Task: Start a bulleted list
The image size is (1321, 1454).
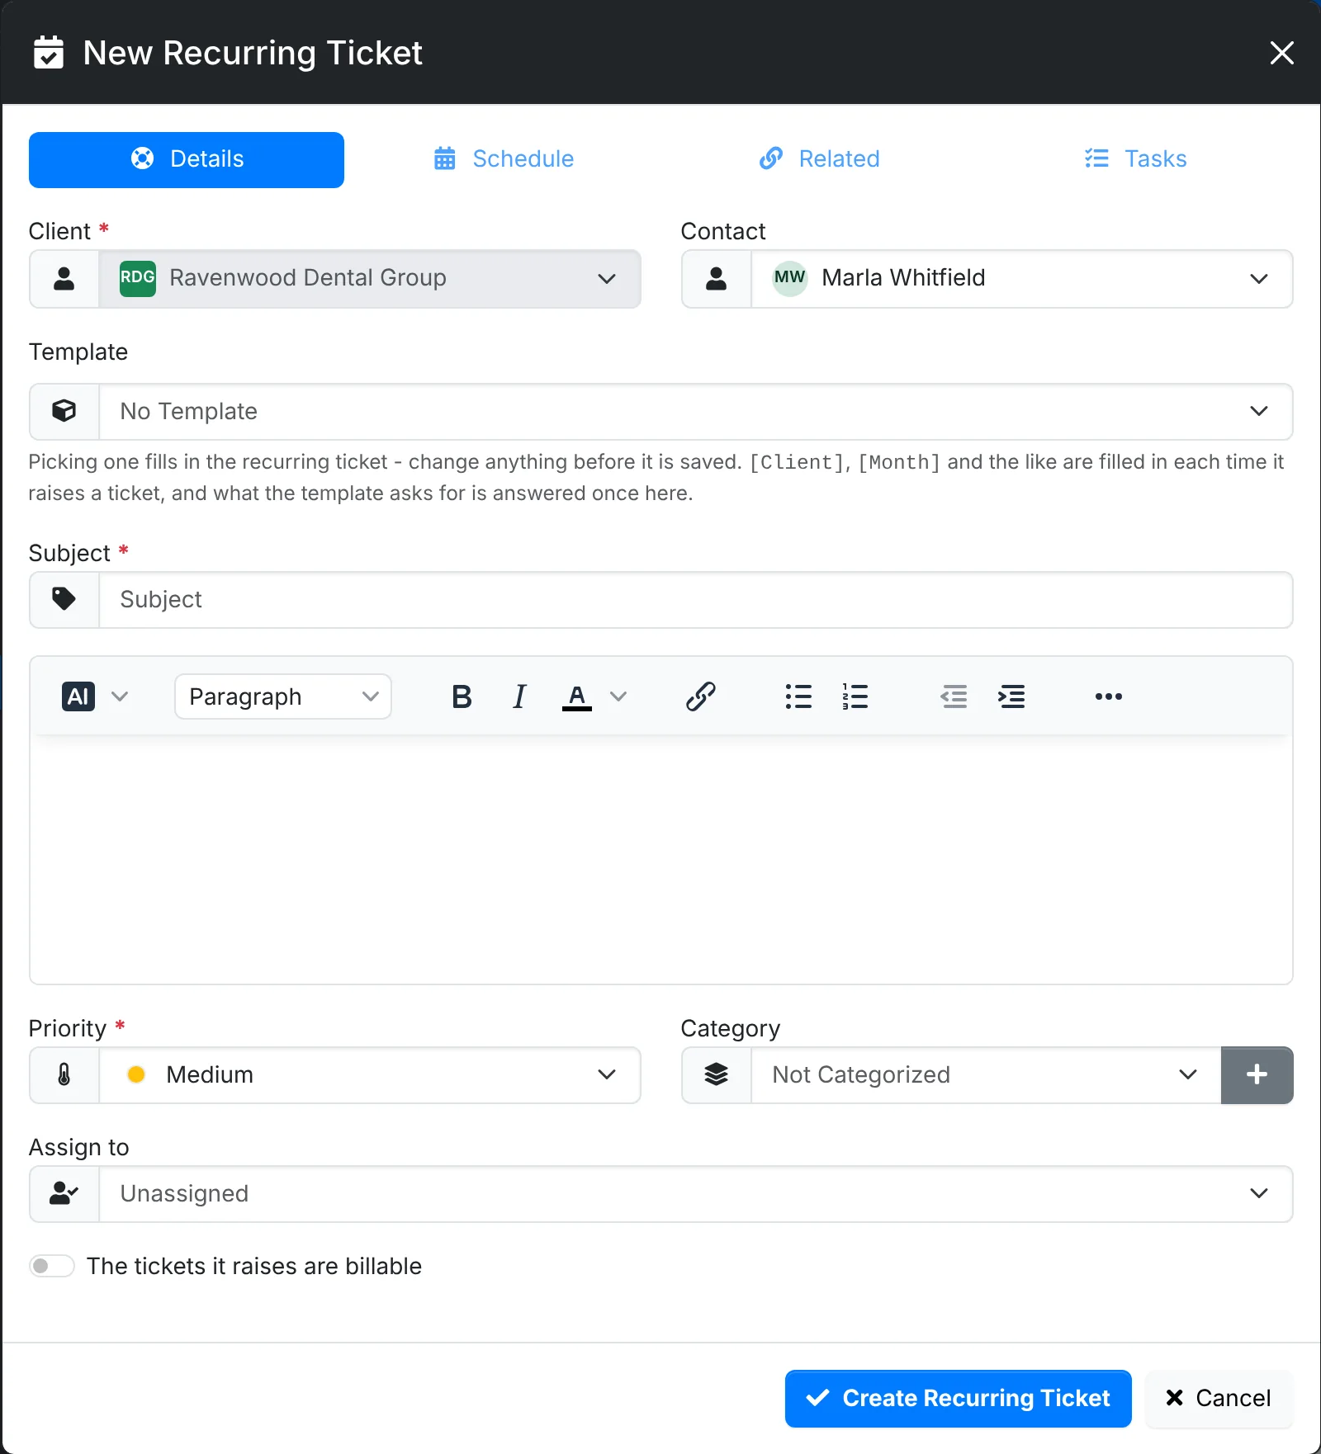Action: [798, 696]
